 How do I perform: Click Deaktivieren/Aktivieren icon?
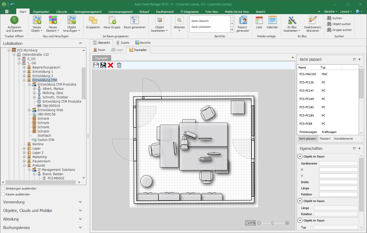[313, 20]
